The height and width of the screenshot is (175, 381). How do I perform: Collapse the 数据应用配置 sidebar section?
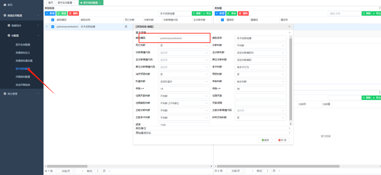tap(38, 15)
